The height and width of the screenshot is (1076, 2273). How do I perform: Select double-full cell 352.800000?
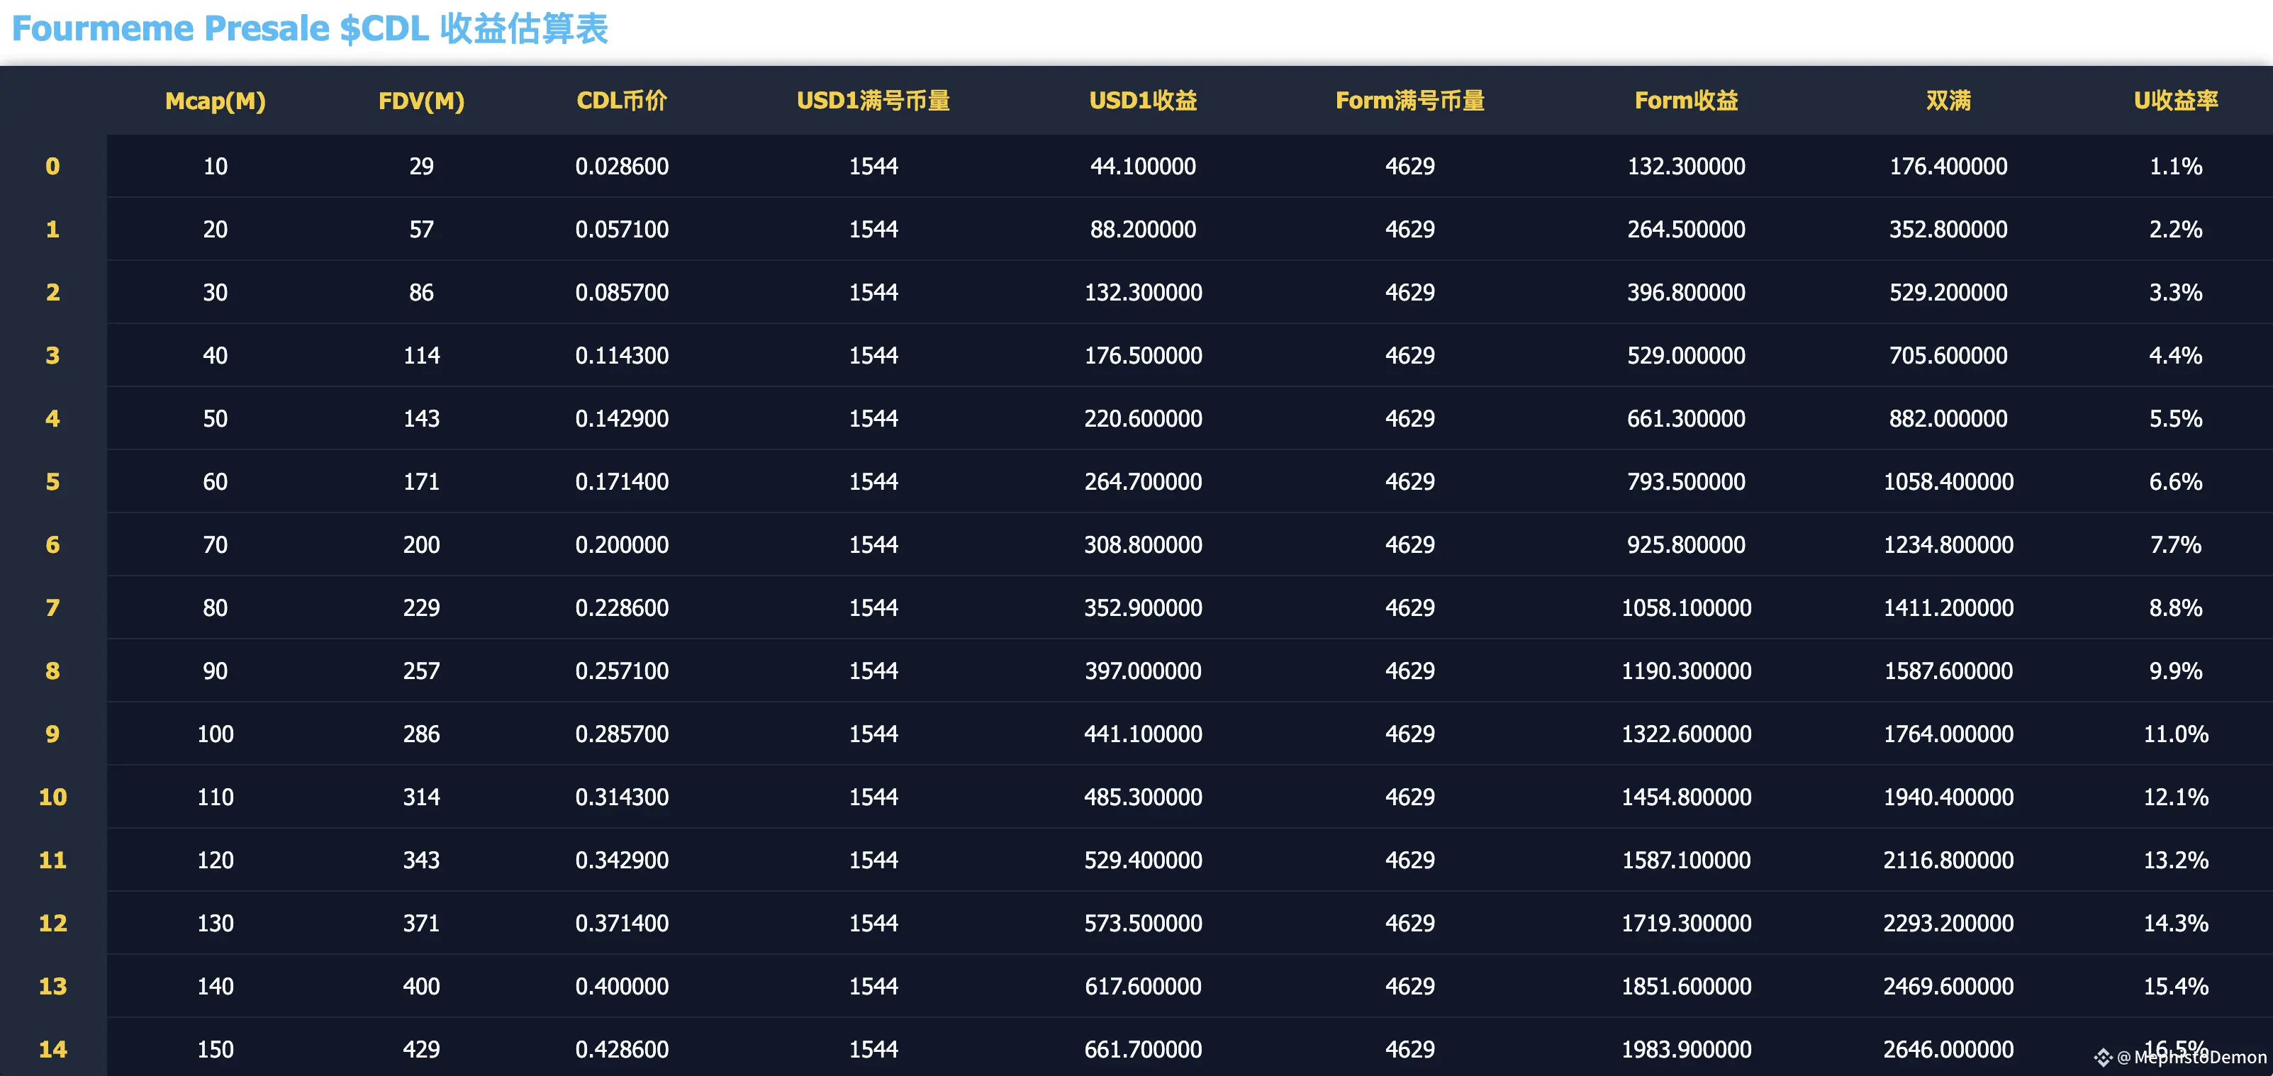tap(1948, 230)
